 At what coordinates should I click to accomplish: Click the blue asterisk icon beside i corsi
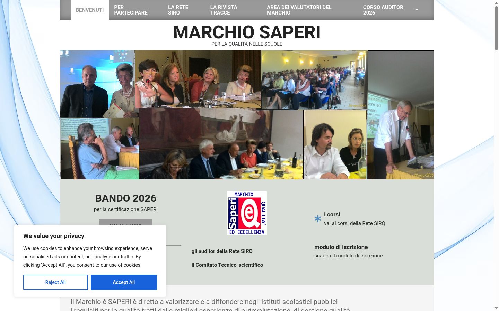tap(318, 219)
